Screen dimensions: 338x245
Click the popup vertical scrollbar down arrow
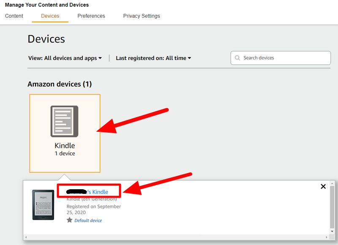click(x=332, y=231)
